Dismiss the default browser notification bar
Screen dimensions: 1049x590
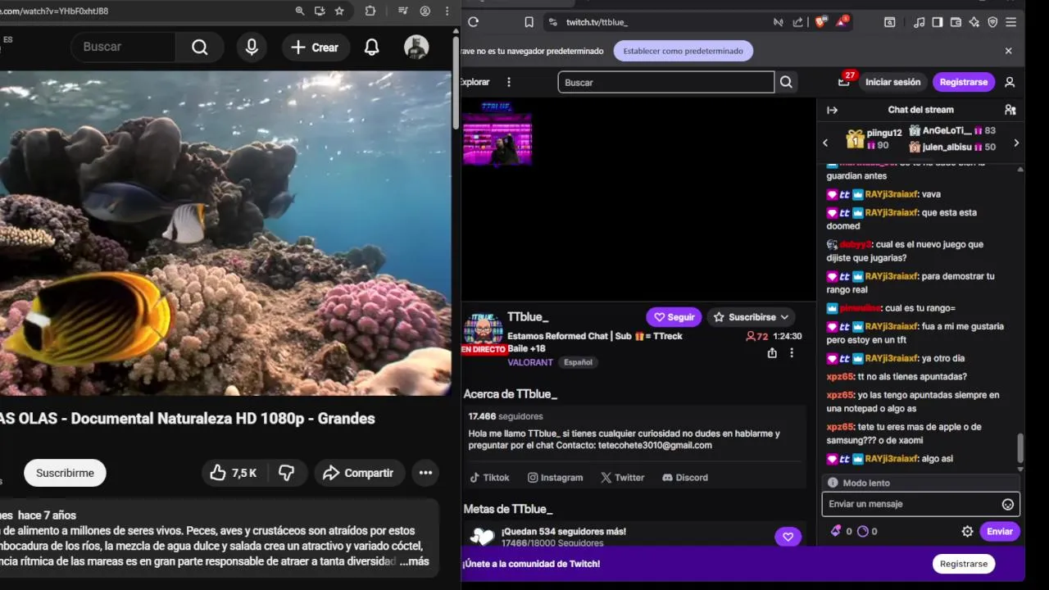click(x=1008, y=51)
